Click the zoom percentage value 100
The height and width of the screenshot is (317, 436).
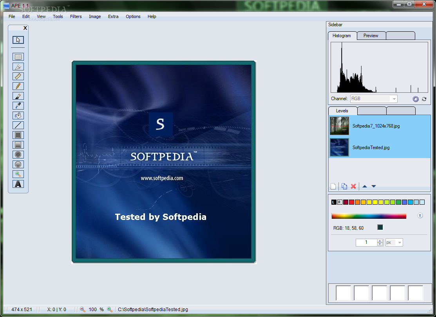tap(92, 309)
